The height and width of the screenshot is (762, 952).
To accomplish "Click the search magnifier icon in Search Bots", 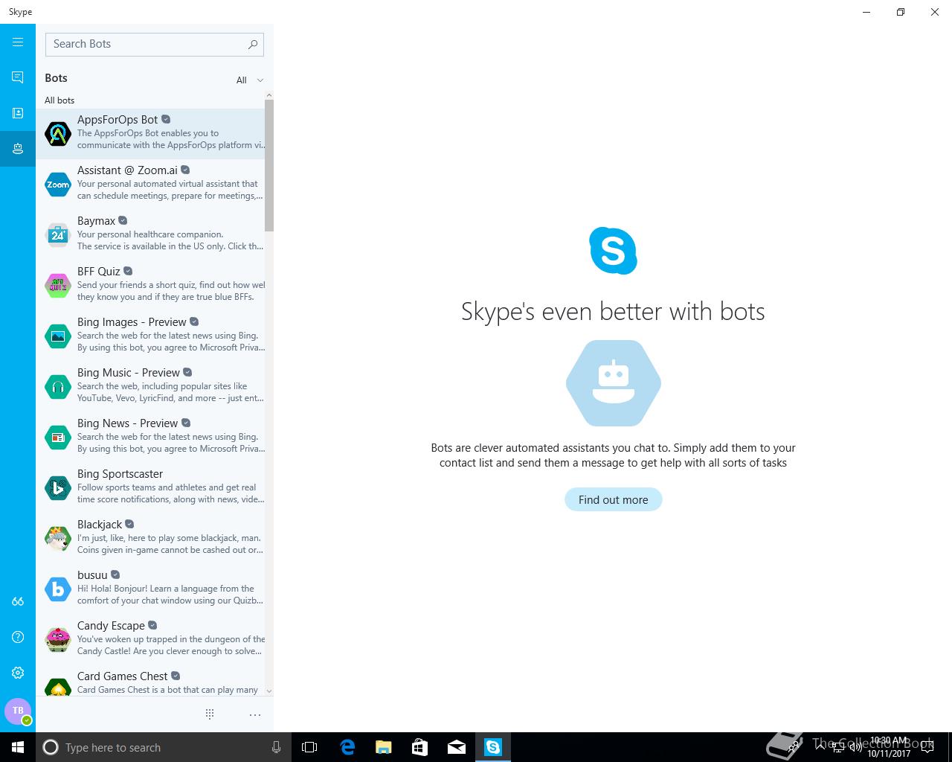I will (253, 44).
